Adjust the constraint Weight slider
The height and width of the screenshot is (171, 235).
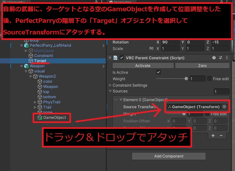(x=172, y=79)
